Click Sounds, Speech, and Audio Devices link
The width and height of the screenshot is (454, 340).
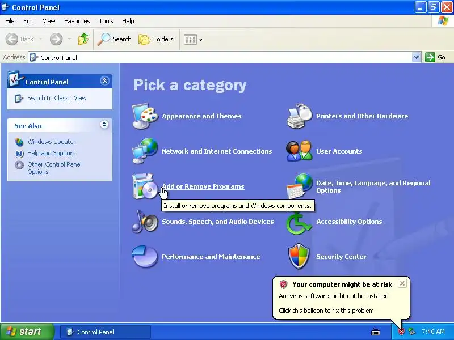[218, 222]
